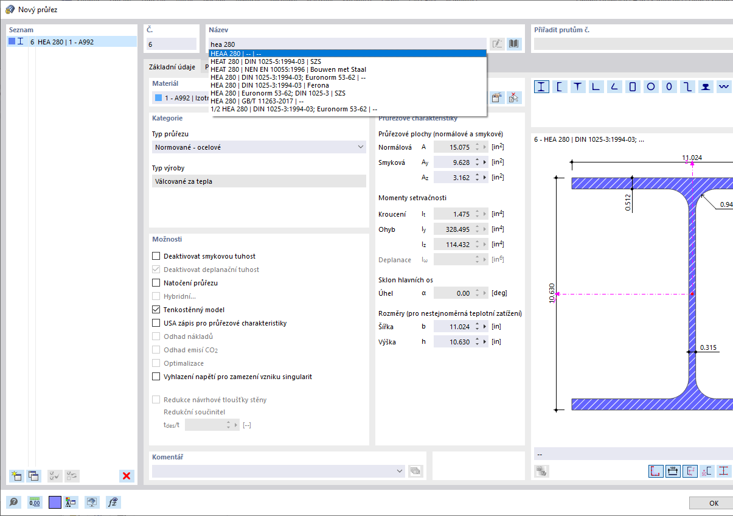Toggle Natočení průřezu checkbox
733x516 pixels.
point(156,283)
